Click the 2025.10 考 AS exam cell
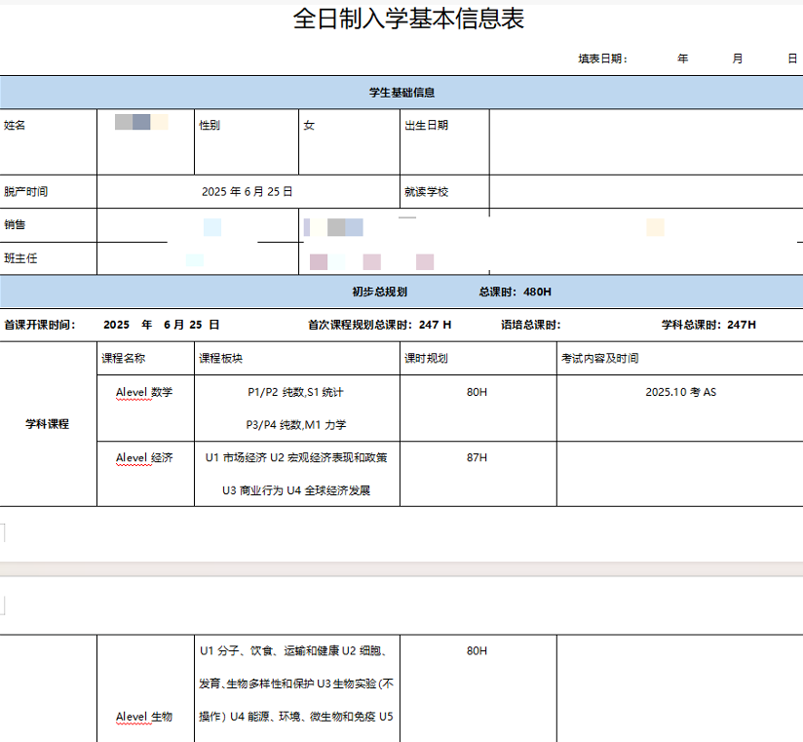 tap(680, 392)
